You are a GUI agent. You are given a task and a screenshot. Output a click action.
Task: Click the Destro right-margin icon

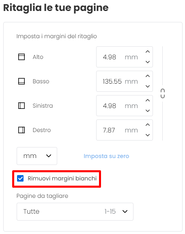[22, 130]
